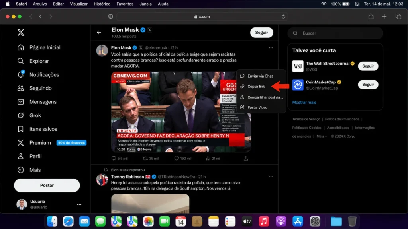
Task: View analytics showing 21 mi views
Action: pos(213,158)
